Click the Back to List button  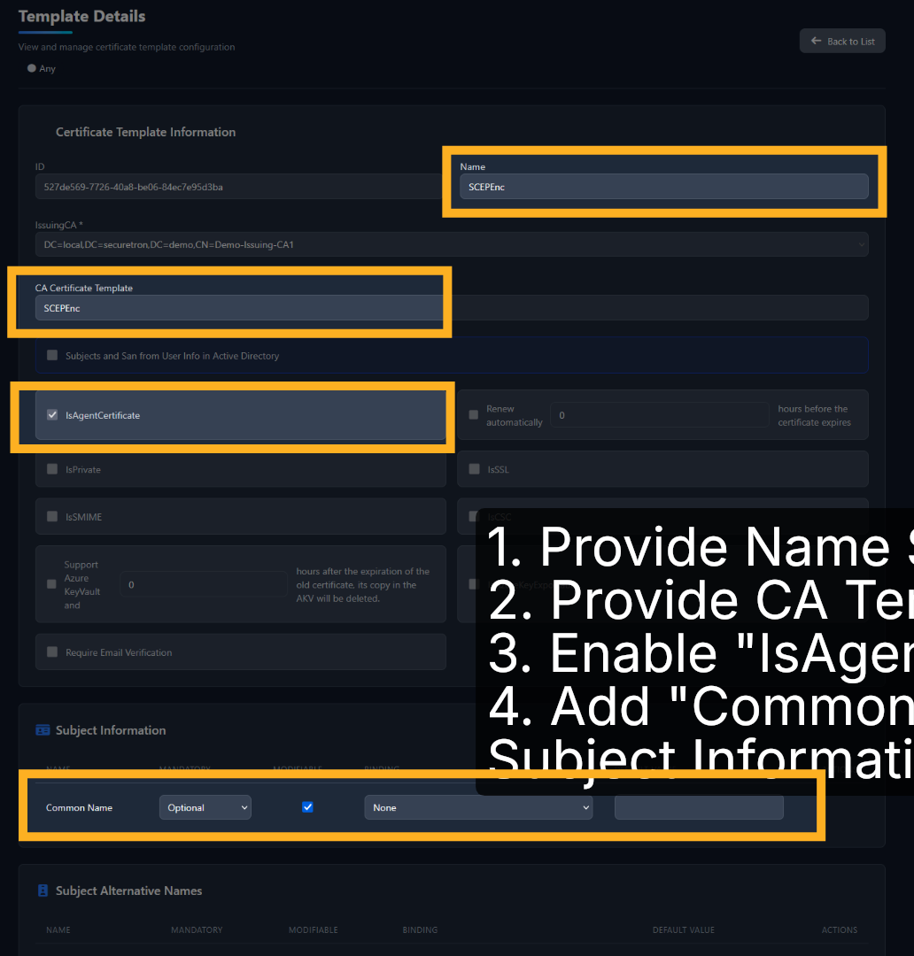click(x=842, y=41)
